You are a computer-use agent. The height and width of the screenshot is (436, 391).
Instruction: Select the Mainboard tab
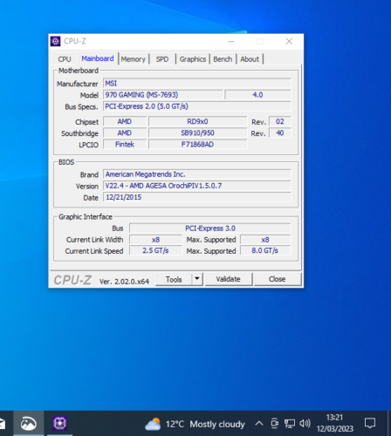(98, 58)
